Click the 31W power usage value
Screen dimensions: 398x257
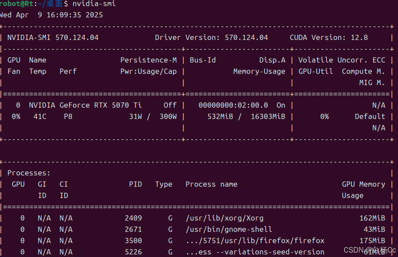coord(136,117)
